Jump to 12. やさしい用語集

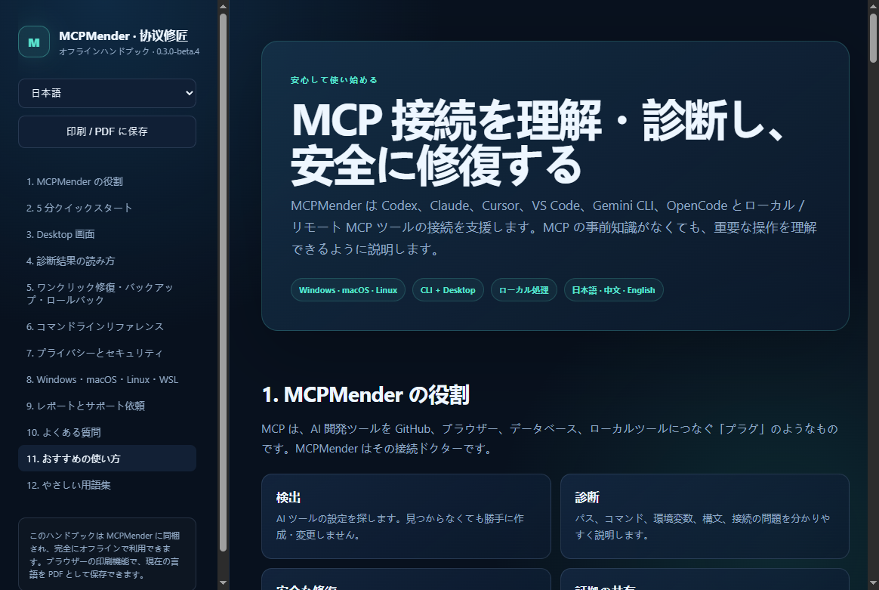[x=107, y=485]
